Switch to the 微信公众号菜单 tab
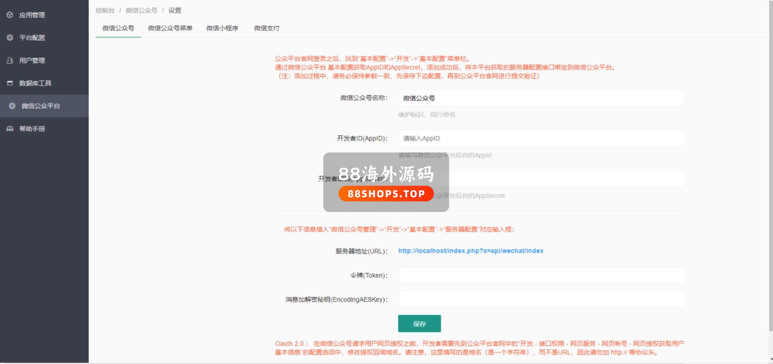Screen dimensions: 773x364 [x=170, y=28]
